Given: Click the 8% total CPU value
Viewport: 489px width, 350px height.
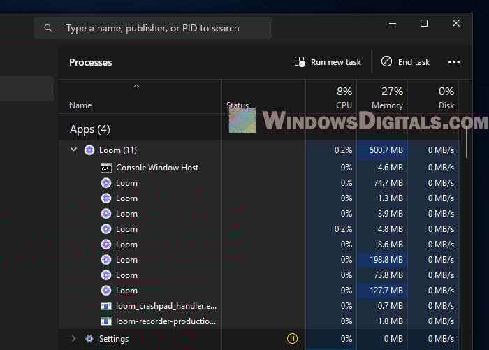Looking at the screenshot, I should point(344,92).
